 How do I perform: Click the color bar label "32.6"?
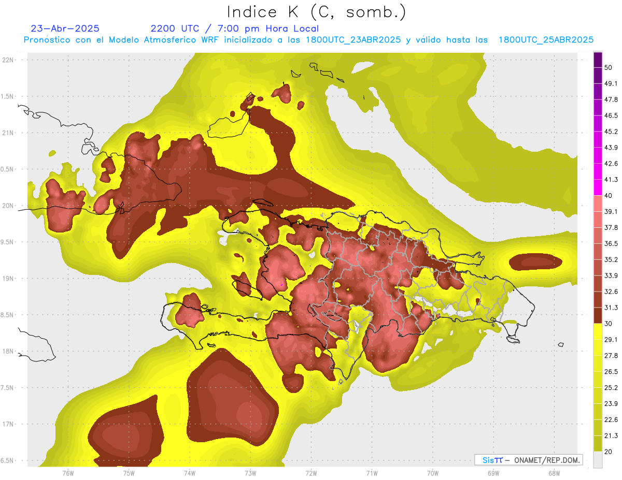(611, 292)
